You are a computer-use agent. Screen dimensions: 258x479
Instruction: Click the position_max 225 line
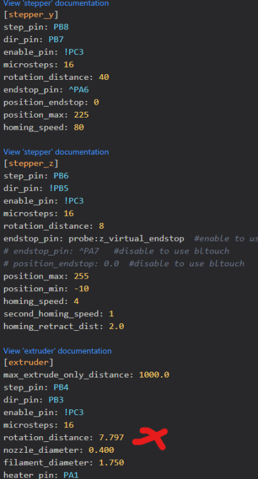[x=46, y=115]
